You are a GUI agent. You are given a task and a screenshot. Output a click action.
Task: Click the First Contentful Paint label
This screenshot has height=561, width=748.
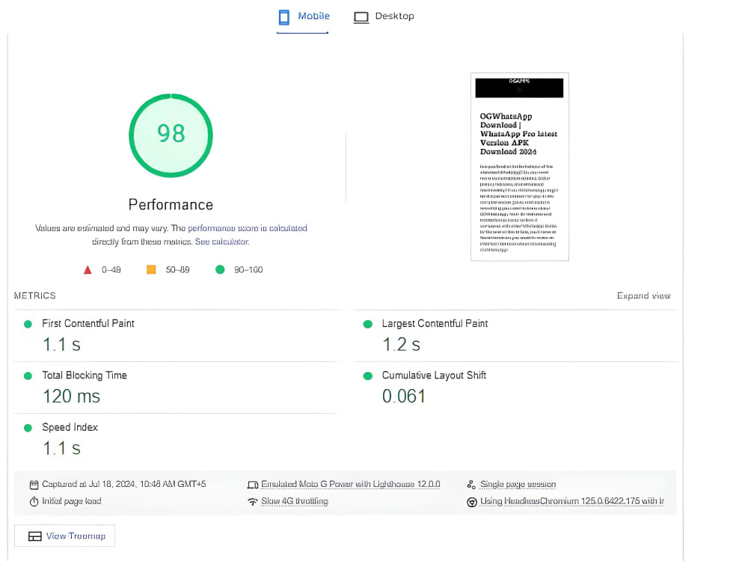[88, 323]
